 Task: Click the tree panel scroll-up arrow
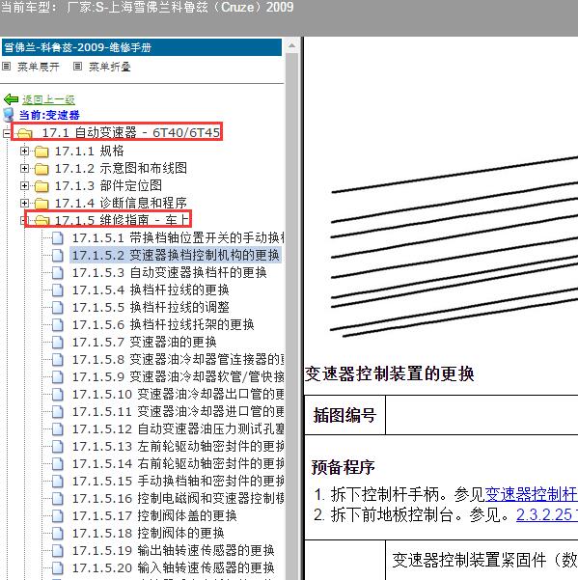click(291, 45)
